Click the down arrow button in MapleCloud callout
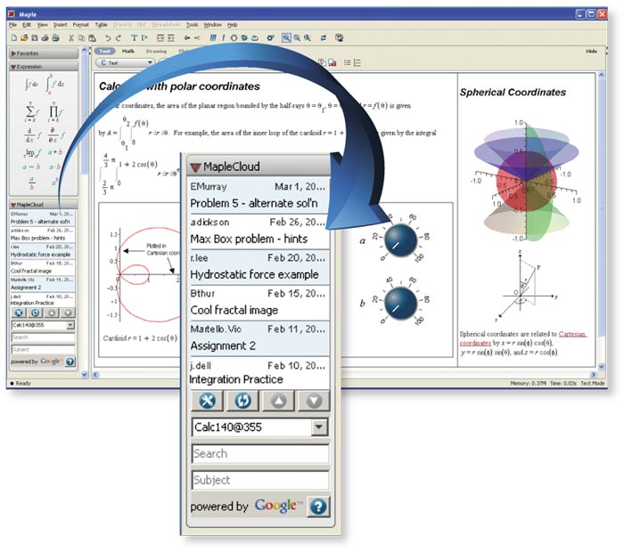 point(312,401)
